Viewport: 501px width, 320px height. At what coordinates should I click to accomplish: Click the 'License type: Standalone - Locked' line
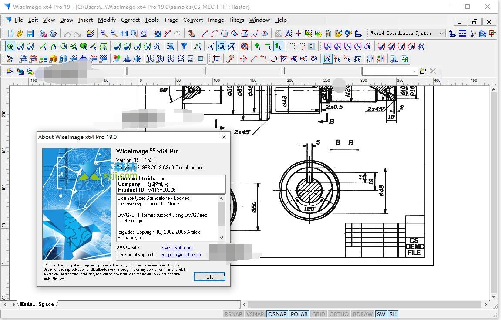click(153, 198)
